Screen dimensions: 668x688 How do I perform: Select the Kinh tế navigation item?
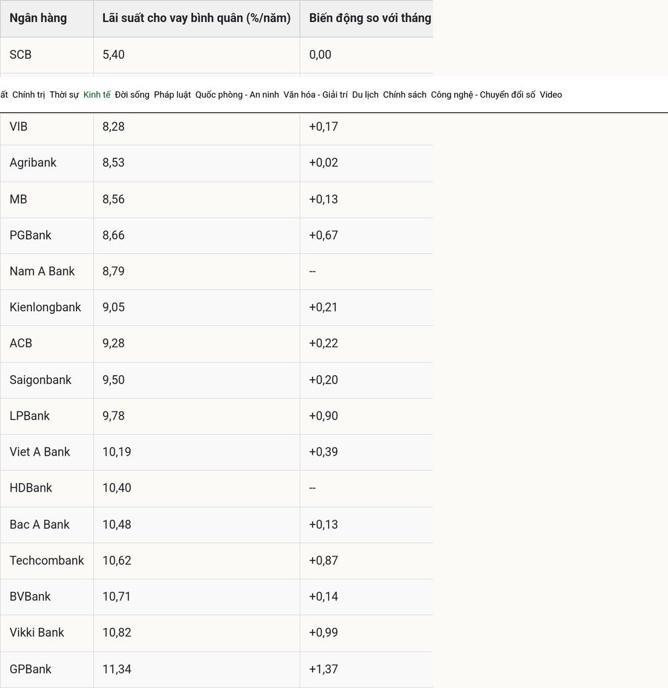click(x=97, y=94)
